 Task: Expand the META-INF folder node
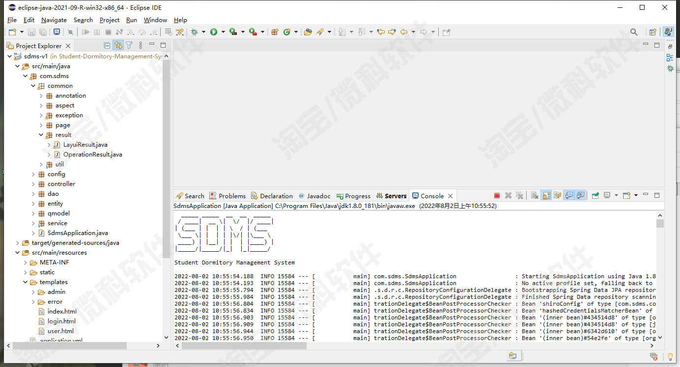coord(26,262)
